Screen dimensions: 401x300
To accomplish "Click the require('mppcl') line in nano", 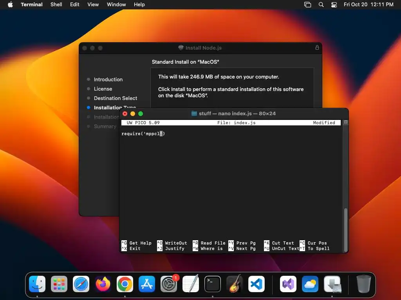I will pyautogui.click(x=143, y=134).
